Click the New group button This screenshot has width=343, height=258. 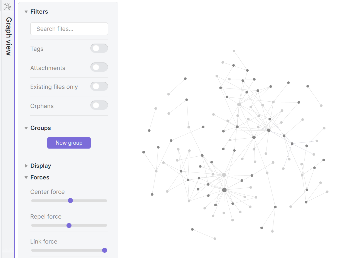click(69, 143)
